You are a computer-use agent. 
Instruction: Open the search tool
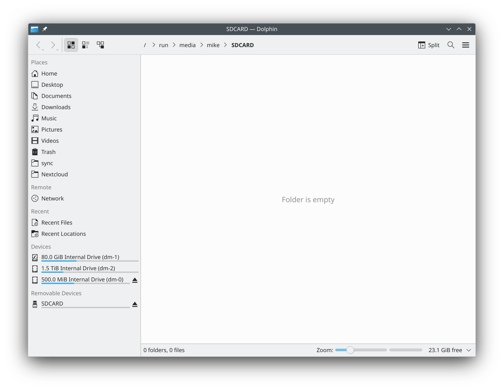click(451, 45)
